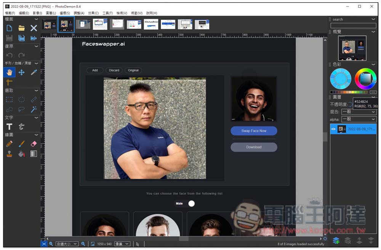Click fit-image-on-screen icon in status bar
This screenshot has width=381, height=250.
tap(44, 244)
